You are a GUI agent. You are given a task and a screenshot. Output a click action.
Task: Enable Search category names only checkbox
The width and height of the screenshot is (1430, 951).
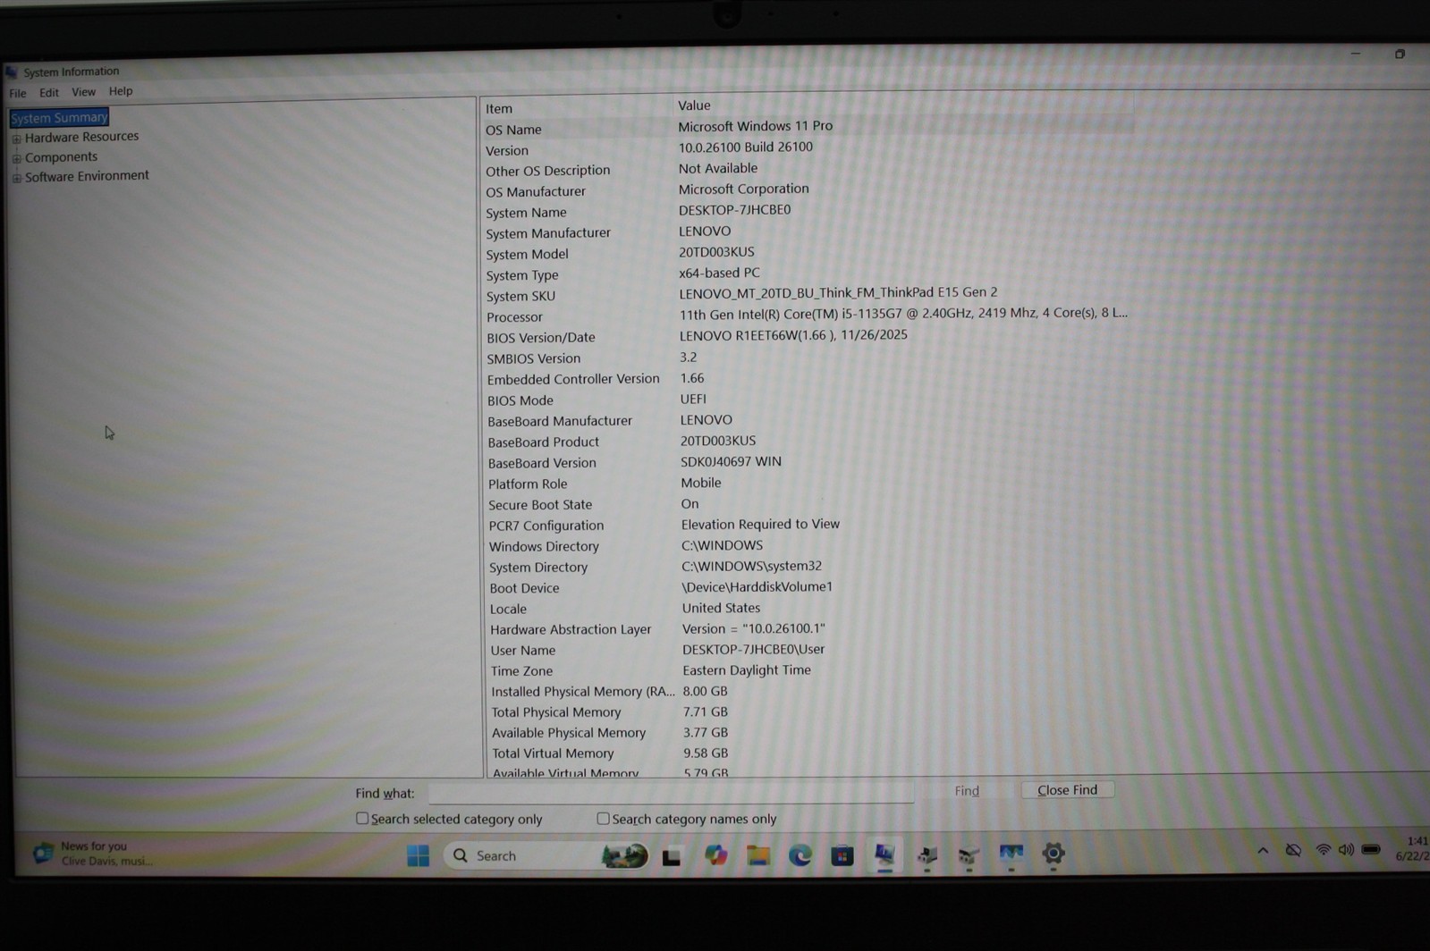coord(603,818)
